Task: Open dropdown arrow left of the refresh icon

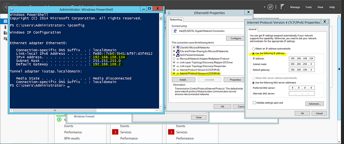Action: [265, 7]
